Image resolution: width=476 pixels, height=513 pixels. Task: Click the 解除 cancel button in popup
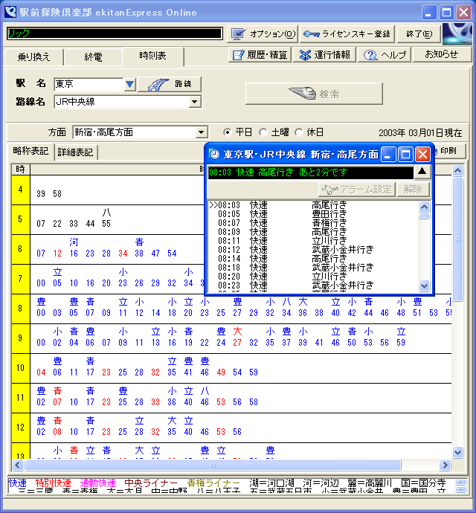coord(413,190)
